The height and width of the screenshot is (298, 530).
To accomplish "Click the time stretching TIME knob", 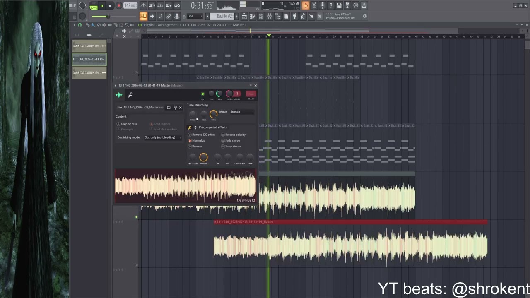I will point(213,114).
